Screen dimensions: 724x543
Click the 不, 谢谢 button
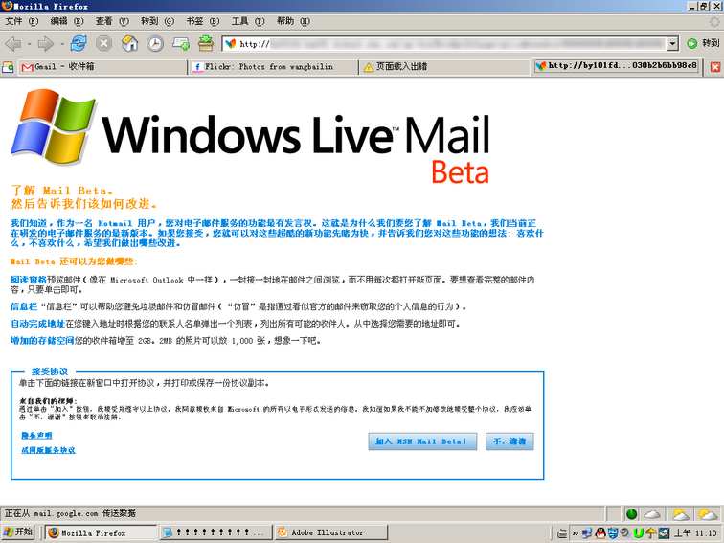[x=509, y=441]
